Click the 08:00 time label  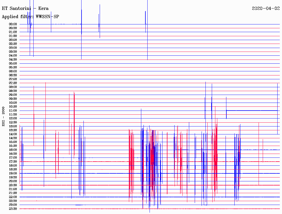point(13,87)
